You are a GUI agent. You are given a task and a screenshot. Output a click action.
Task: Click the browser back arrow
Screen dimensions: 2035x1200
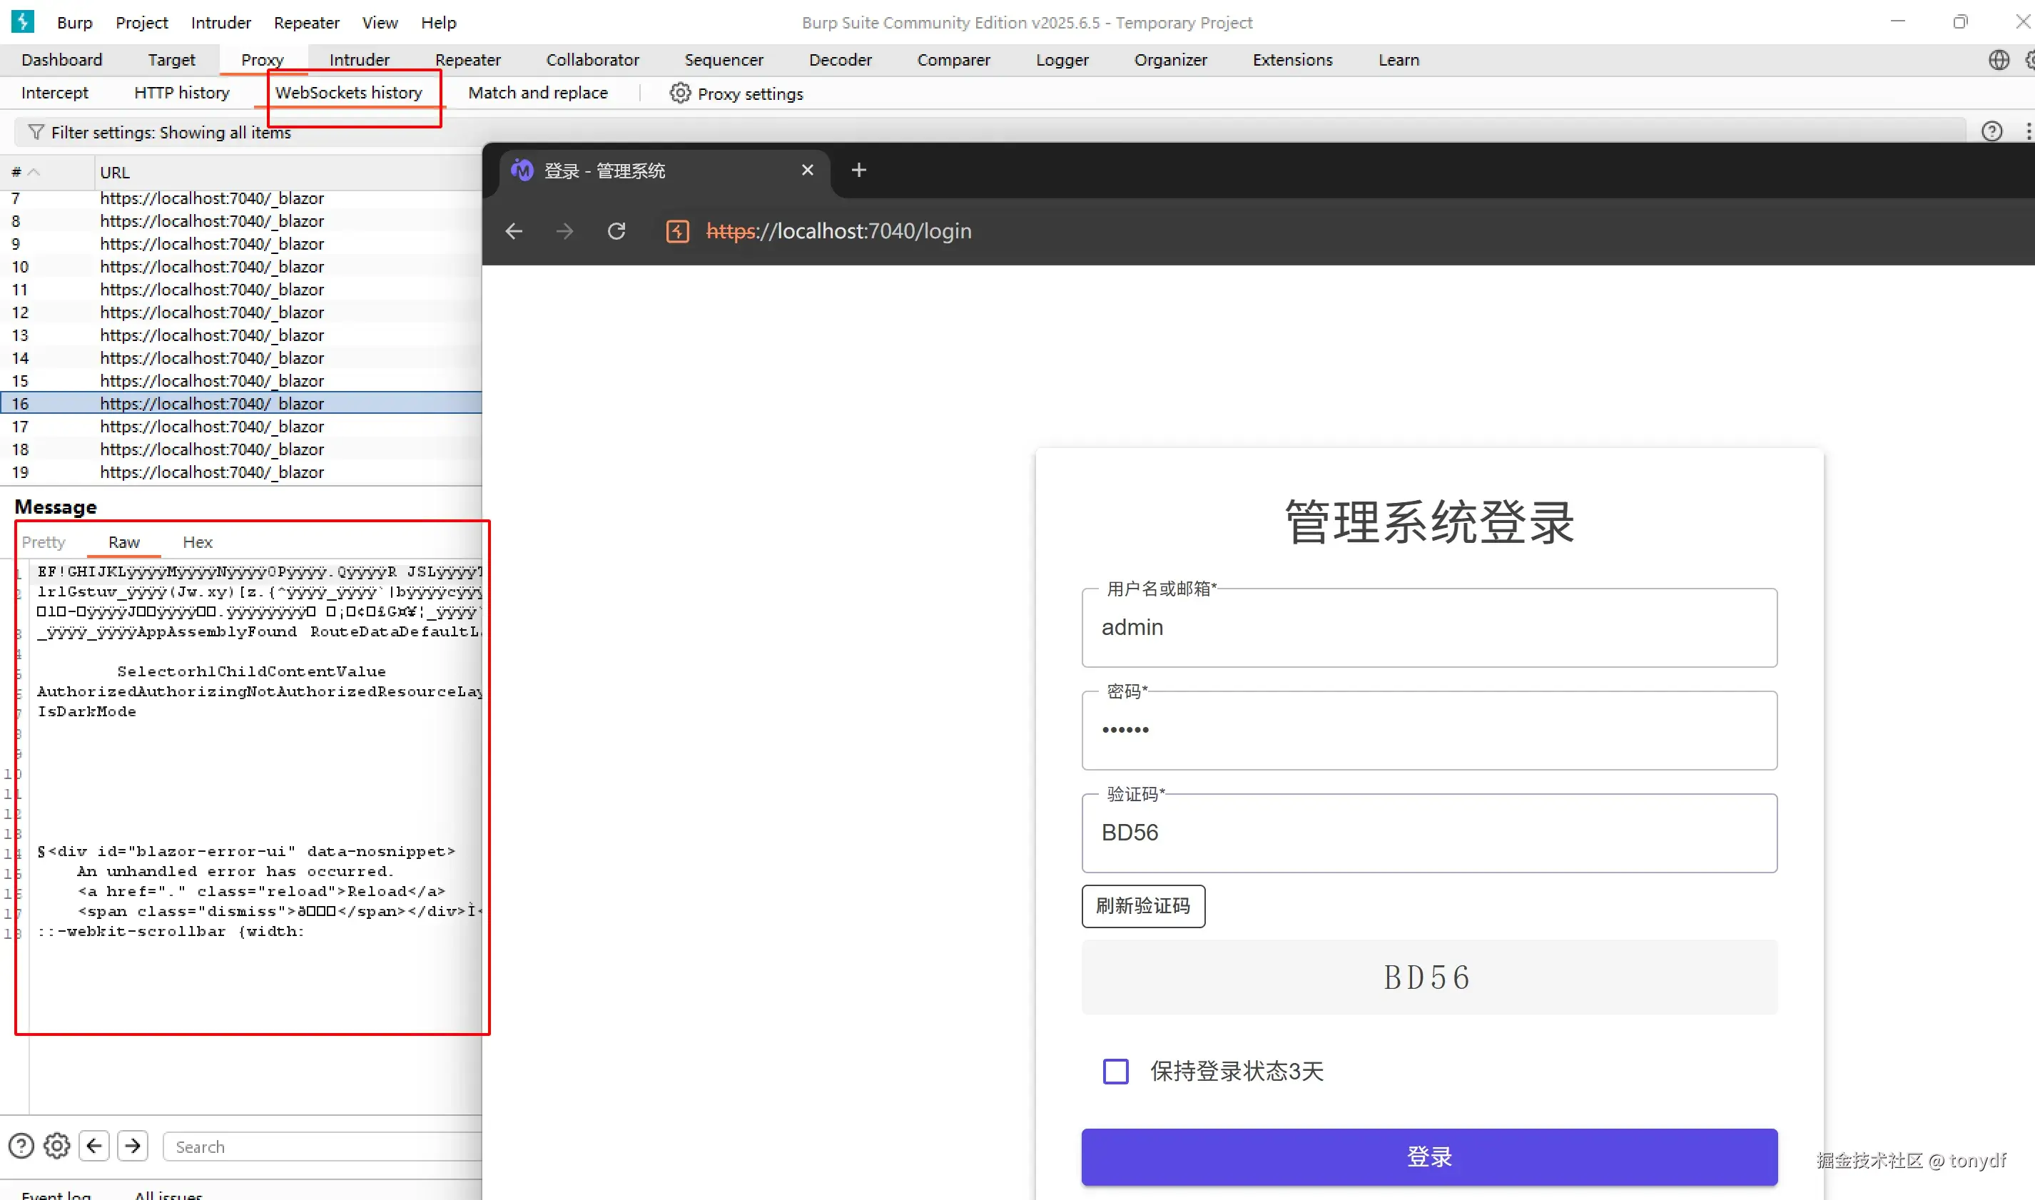click(514, 231)
